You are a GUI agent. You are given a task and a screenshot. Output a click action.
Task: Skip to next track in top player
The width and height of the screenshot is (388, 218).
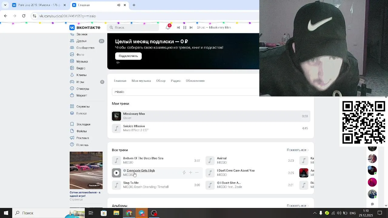point(191,28)
